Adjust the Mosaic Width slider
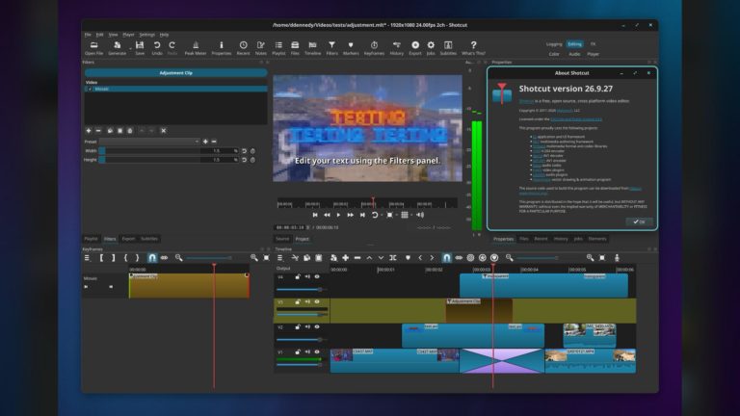 (x=148, y=151)
